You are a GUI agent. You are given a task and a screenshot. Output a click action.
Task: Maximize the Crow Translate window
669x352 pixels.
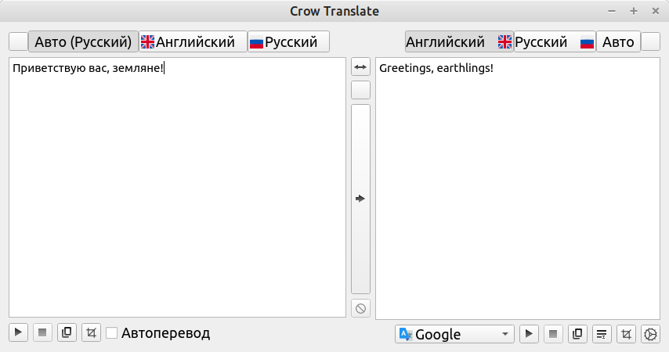pyautogui.click(x=634, y=11)
